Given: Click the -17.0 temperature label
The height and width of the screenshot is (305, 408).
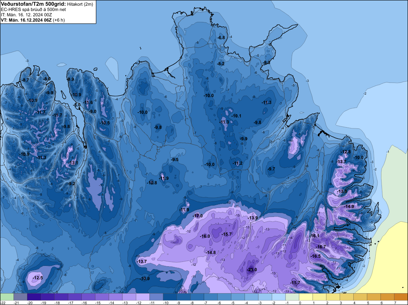Looking at the screenshot, I should click(x=198, y=216).
